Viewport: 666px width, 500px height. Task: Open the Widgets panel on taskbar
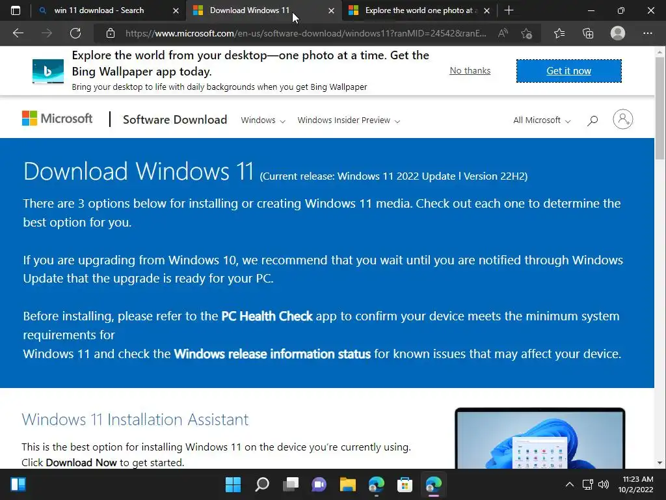18,484
